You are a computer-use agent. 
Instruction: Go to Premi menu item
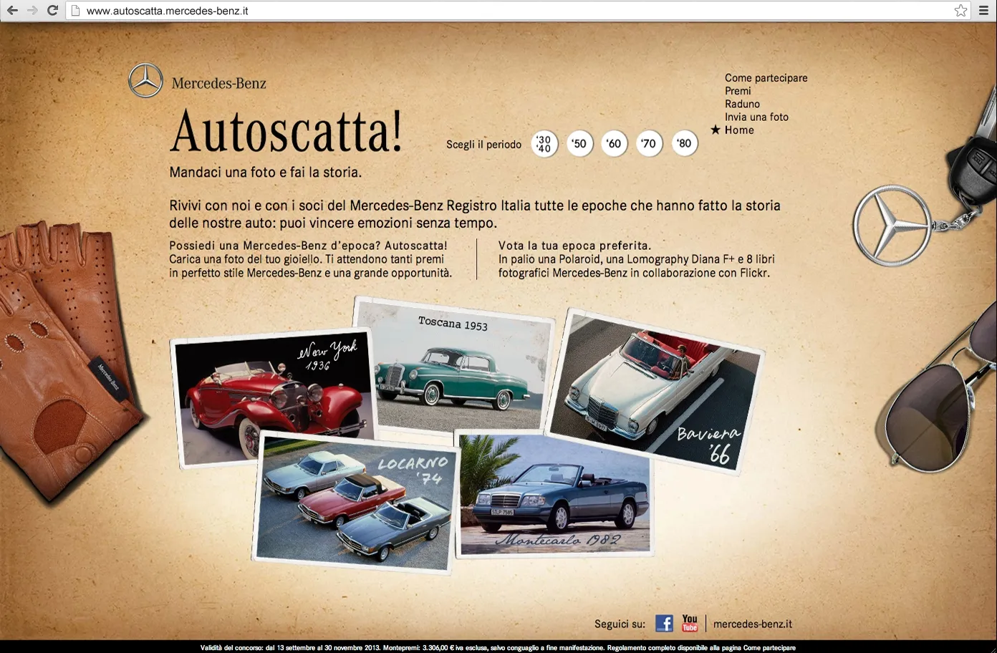click(x=738, y=91)
